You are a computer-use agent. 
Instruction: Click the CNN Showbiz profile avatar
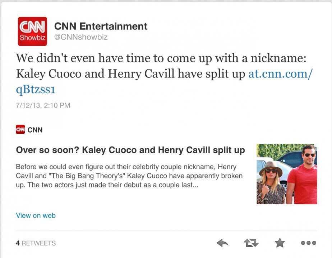tap(32, 31)
